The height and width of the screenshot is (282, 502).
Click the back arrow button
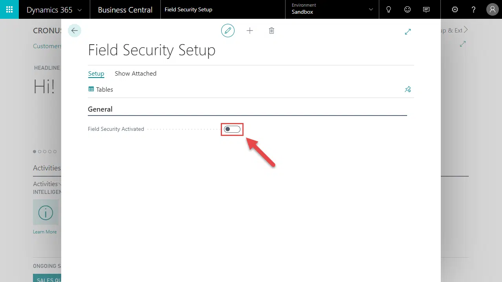75,31
